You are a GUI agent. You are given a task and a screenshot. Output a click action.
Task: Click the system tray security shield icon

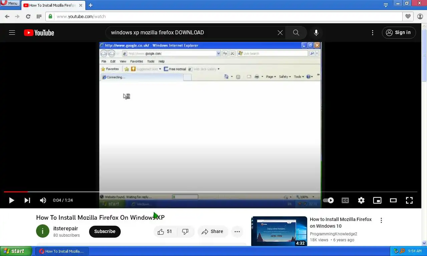(x=396, y=251)
